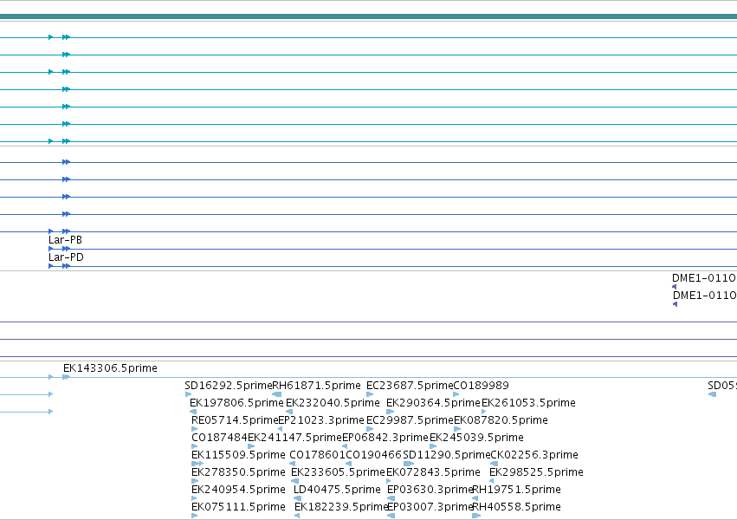The width and height of the screenshot is (737, 520).
Task: Select the LD40475.5prime label
Action: pyautogui.click(x=337, y=490)
